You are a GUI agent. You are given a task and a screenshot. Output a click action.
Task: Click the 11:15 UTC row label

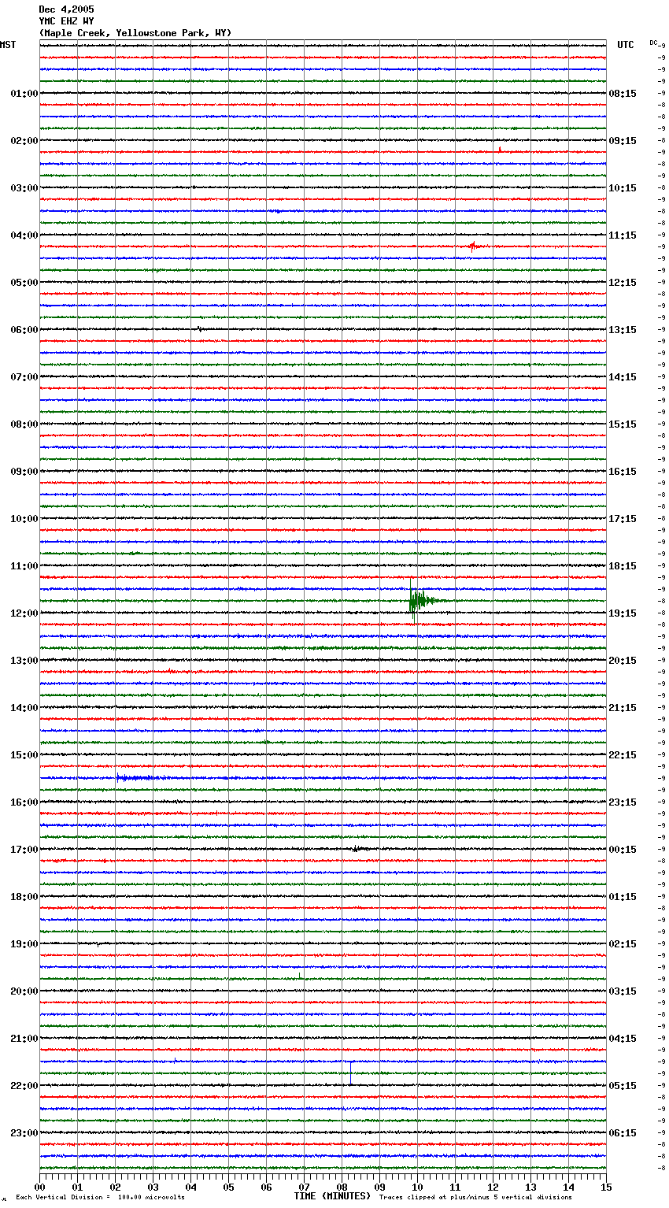coord(623,235)
